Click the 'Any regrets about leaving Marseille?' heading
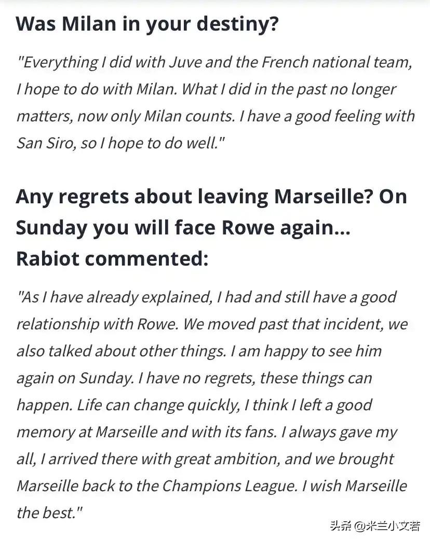The height and width of the screenshot is (541, 430). coord(195,197)
